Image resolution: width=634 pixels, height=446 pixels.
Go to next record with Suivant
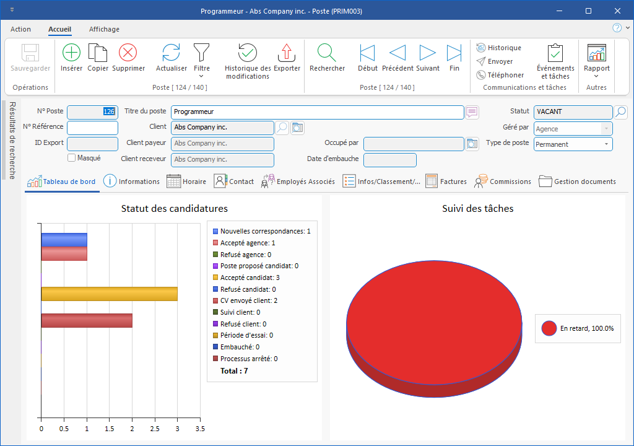pos(428,53)
